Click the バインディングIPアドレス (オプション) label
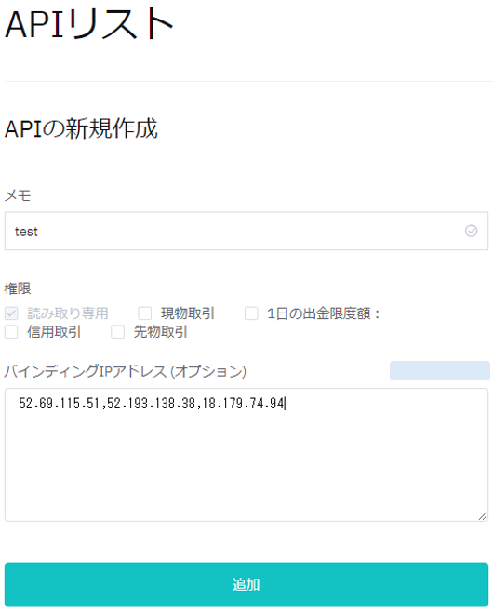493x613 pixels. (126, 371)
